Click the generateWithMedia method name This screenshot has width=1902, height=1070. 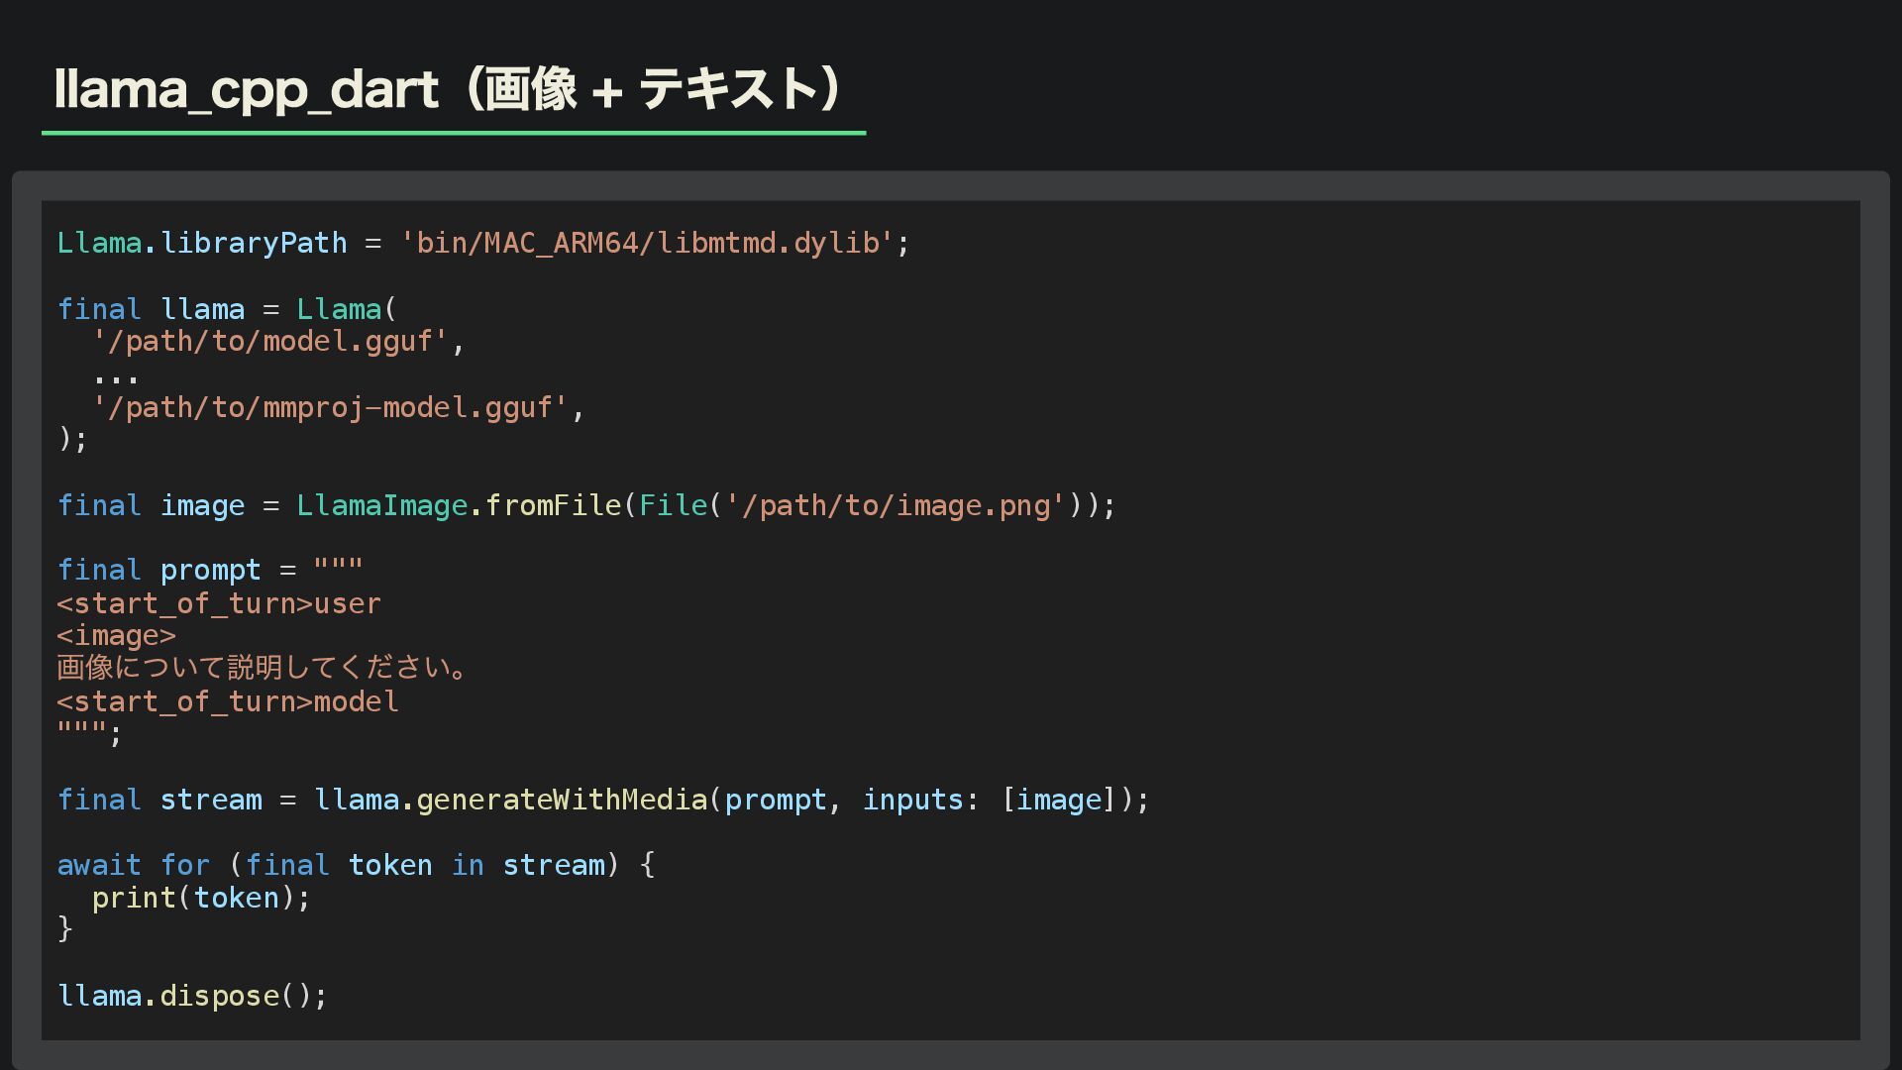coord(561,800)
